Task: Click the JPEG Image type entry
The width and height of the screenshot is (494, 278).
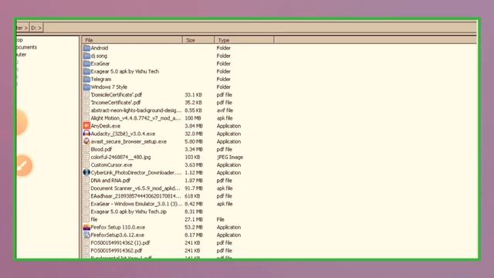Action: [230, 157]
